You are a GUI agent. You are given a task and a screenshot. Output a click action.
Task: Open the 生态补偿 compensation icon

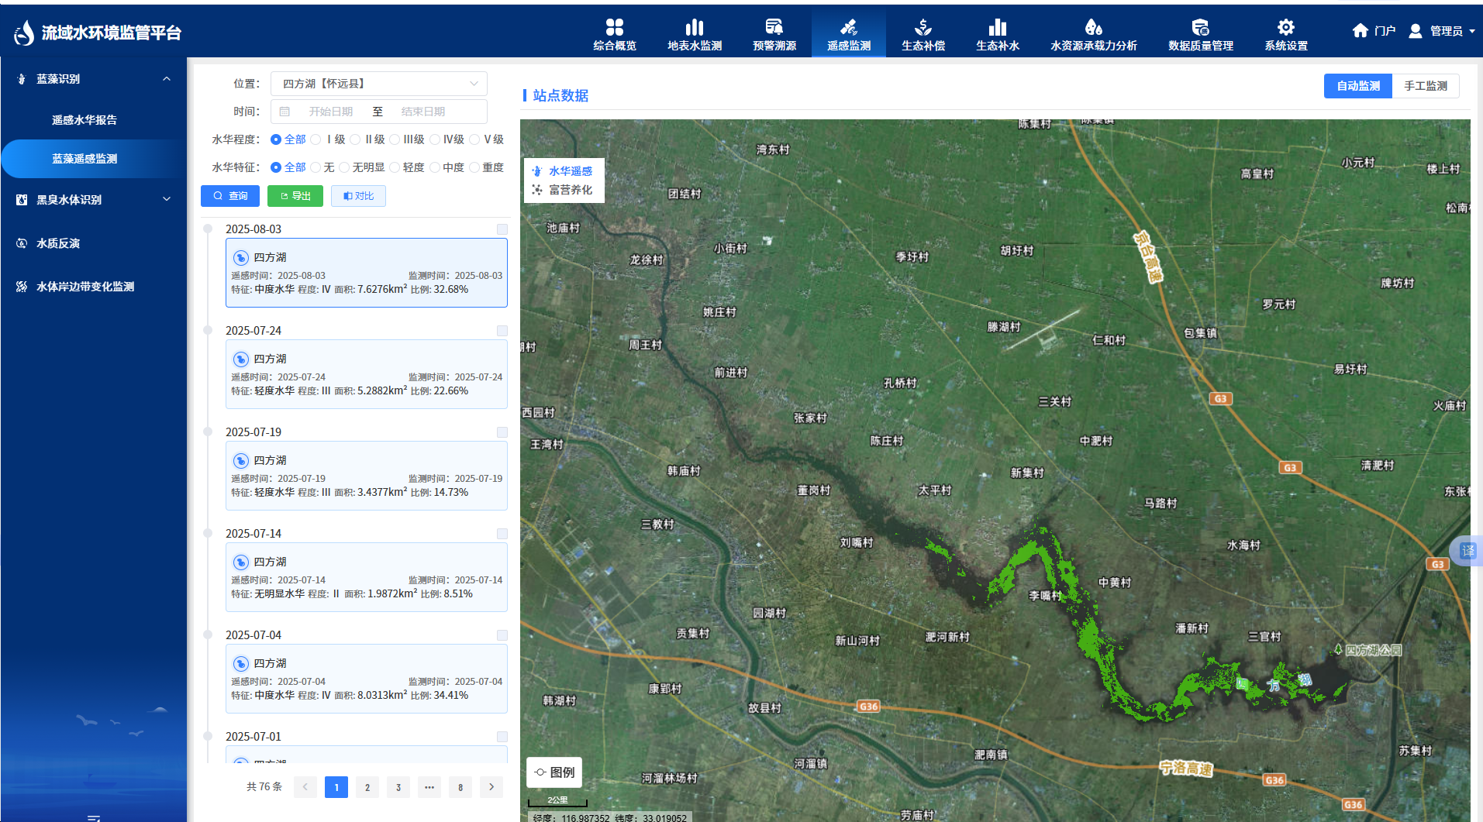tap(923, 28)
